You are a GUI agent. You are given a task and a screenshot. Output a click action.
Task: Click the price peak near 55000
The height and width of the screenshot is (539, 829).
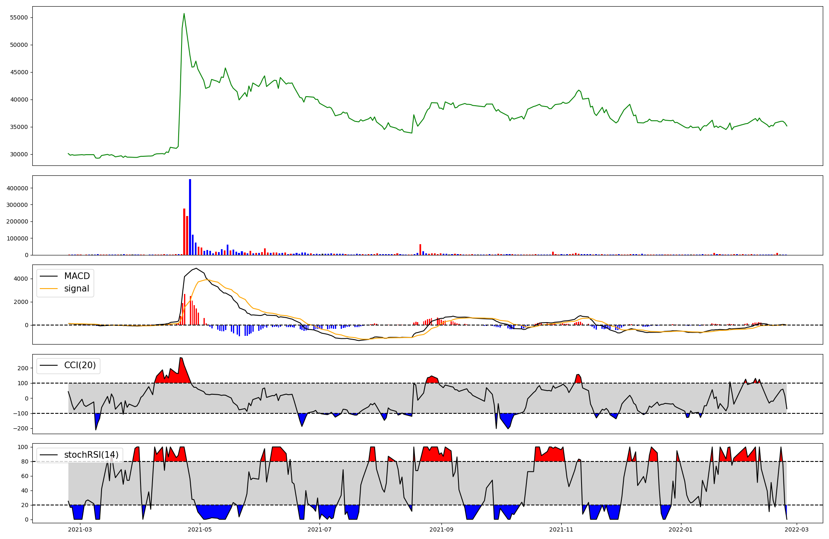click(184, 14)
